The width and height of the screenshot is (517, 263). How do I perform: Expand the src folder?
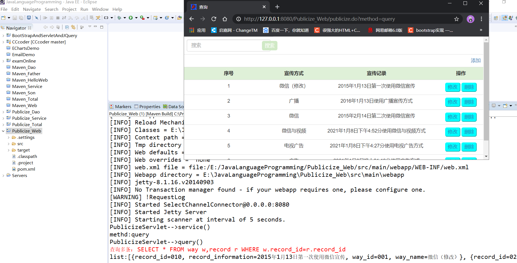(9, 144)
